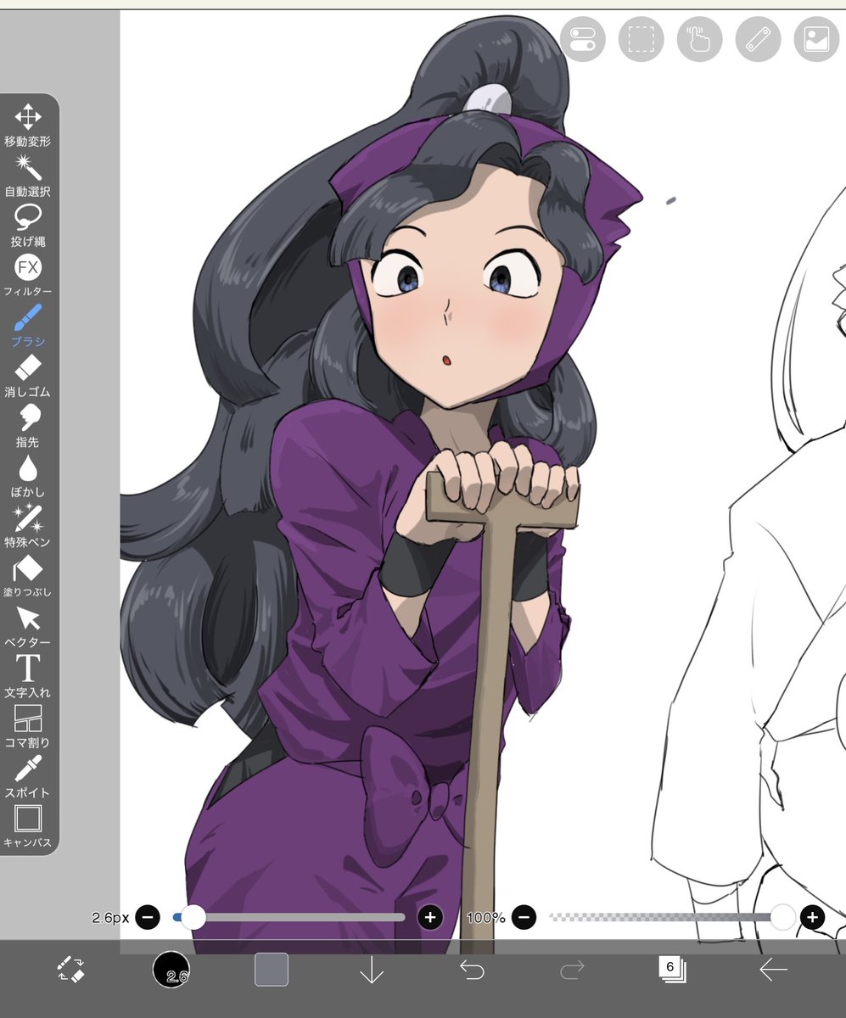
Task: Increase brush size with plus button
Action: coord(430,917)
